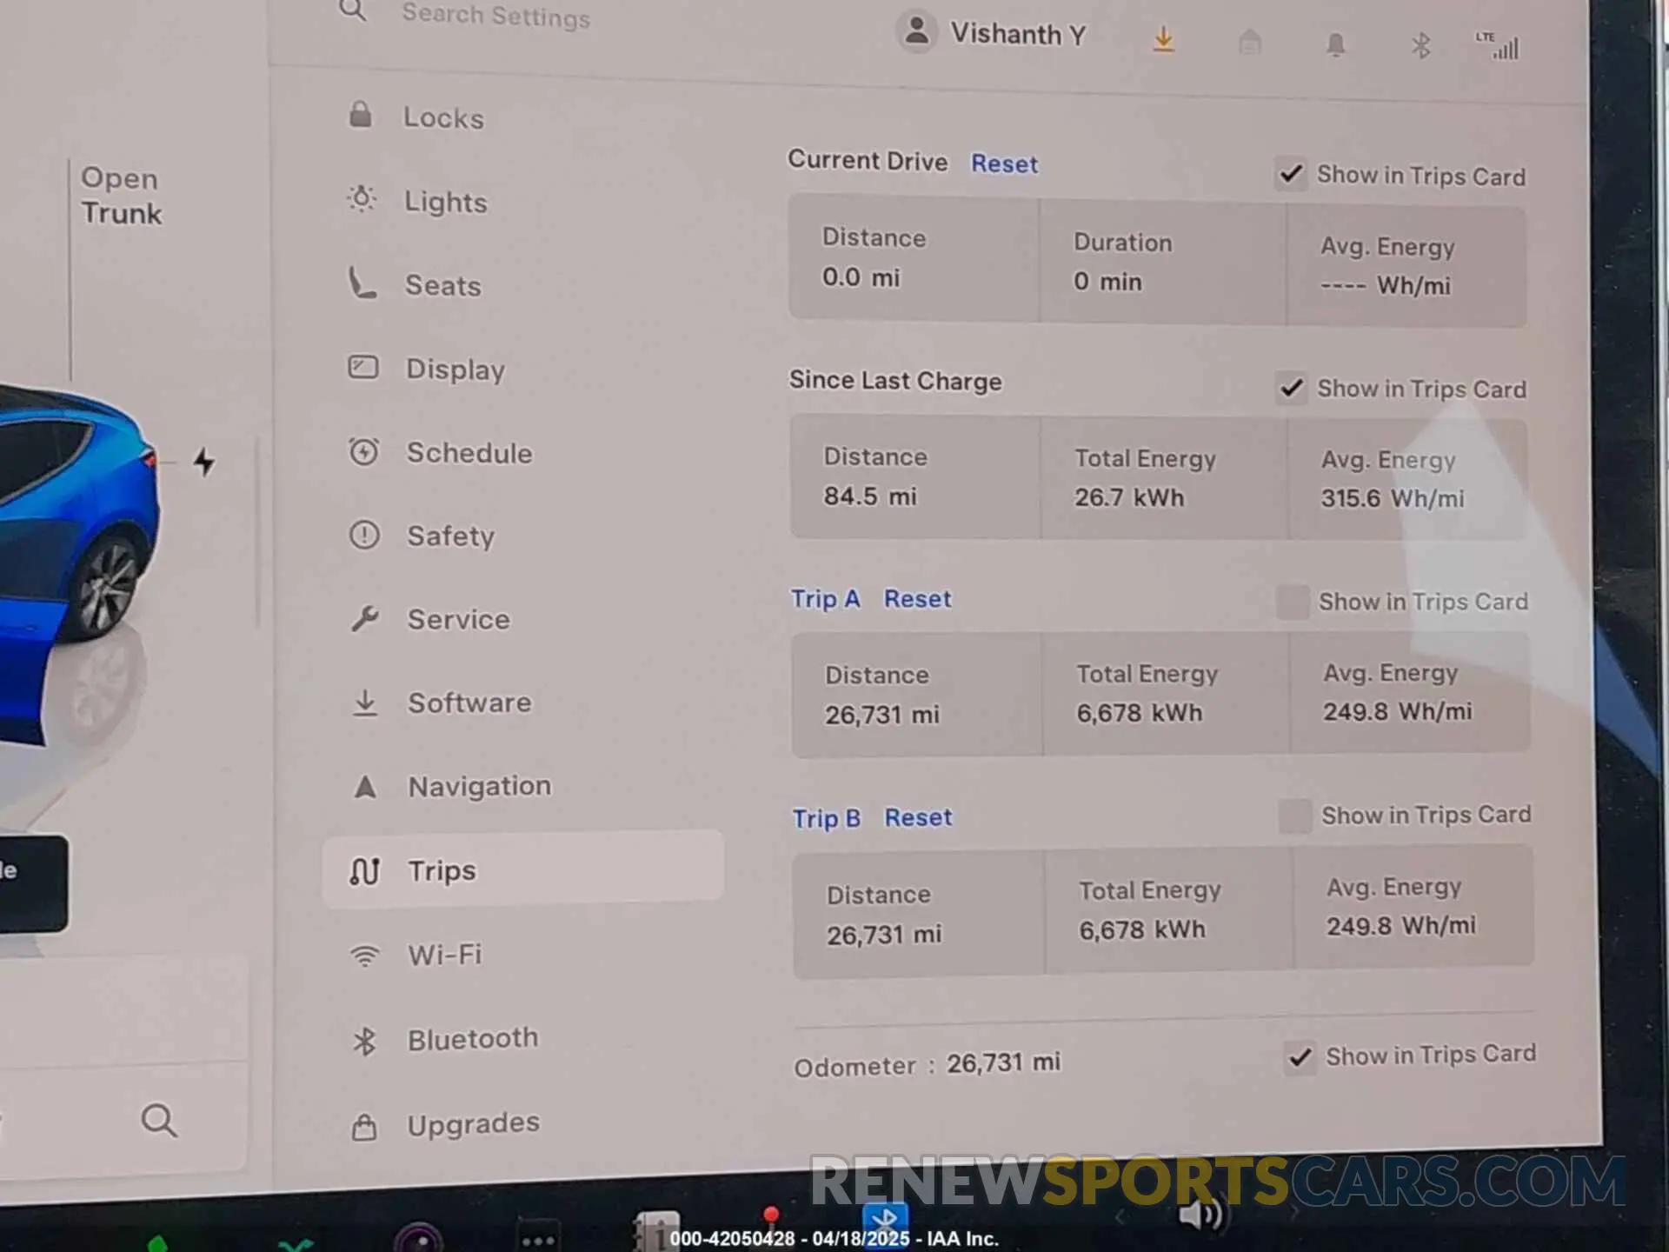1669x1252 pixels.
Task: Click the LTE signal strength icon
Action: point(1498,46)
